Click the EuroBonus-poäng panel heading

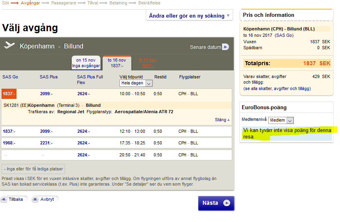coord(264,107)
